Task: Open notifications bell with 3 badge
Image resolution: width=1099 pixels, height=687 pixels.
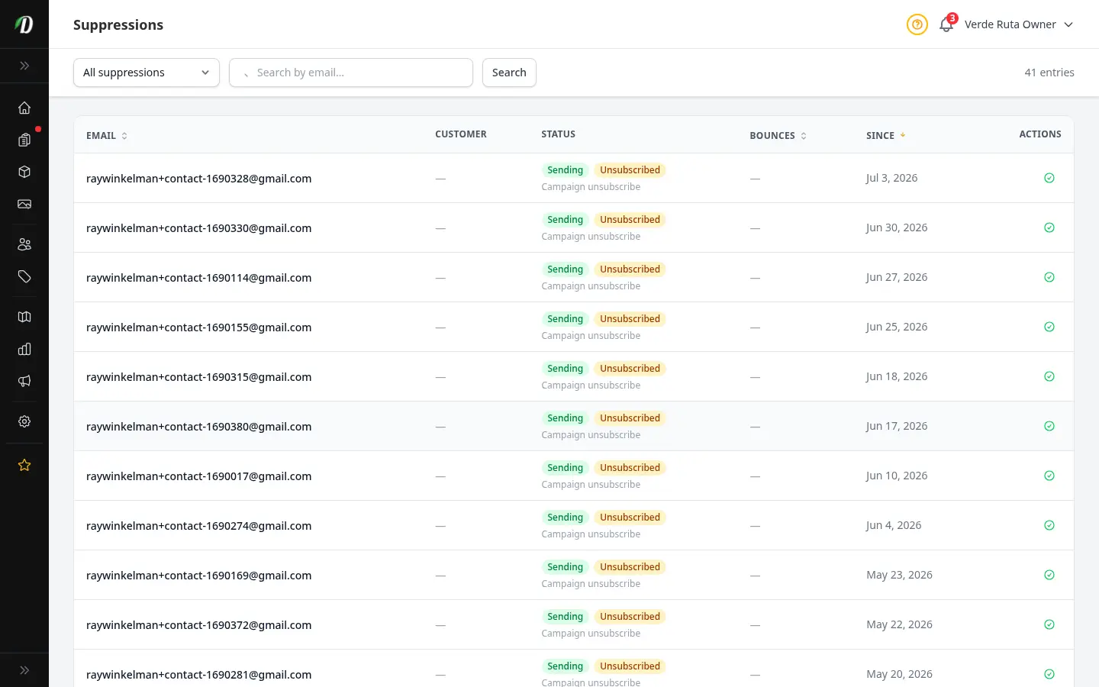Action: (947, 24)
